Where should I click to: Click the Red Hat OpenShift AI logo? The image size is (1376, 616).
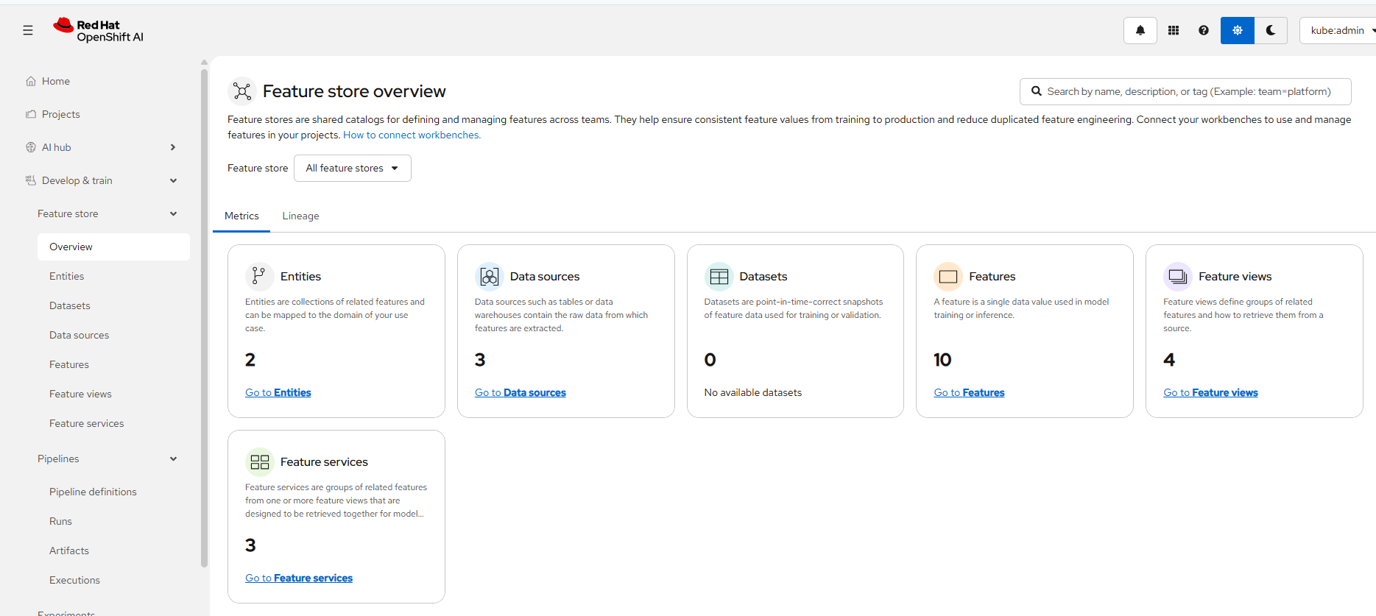point(98,30)
